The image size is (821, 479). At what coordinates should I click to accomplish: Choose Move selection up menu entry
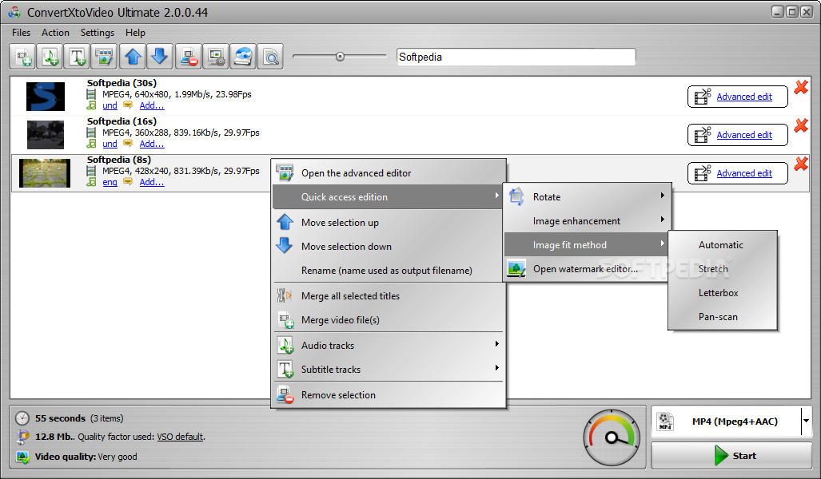pos(389,222)
